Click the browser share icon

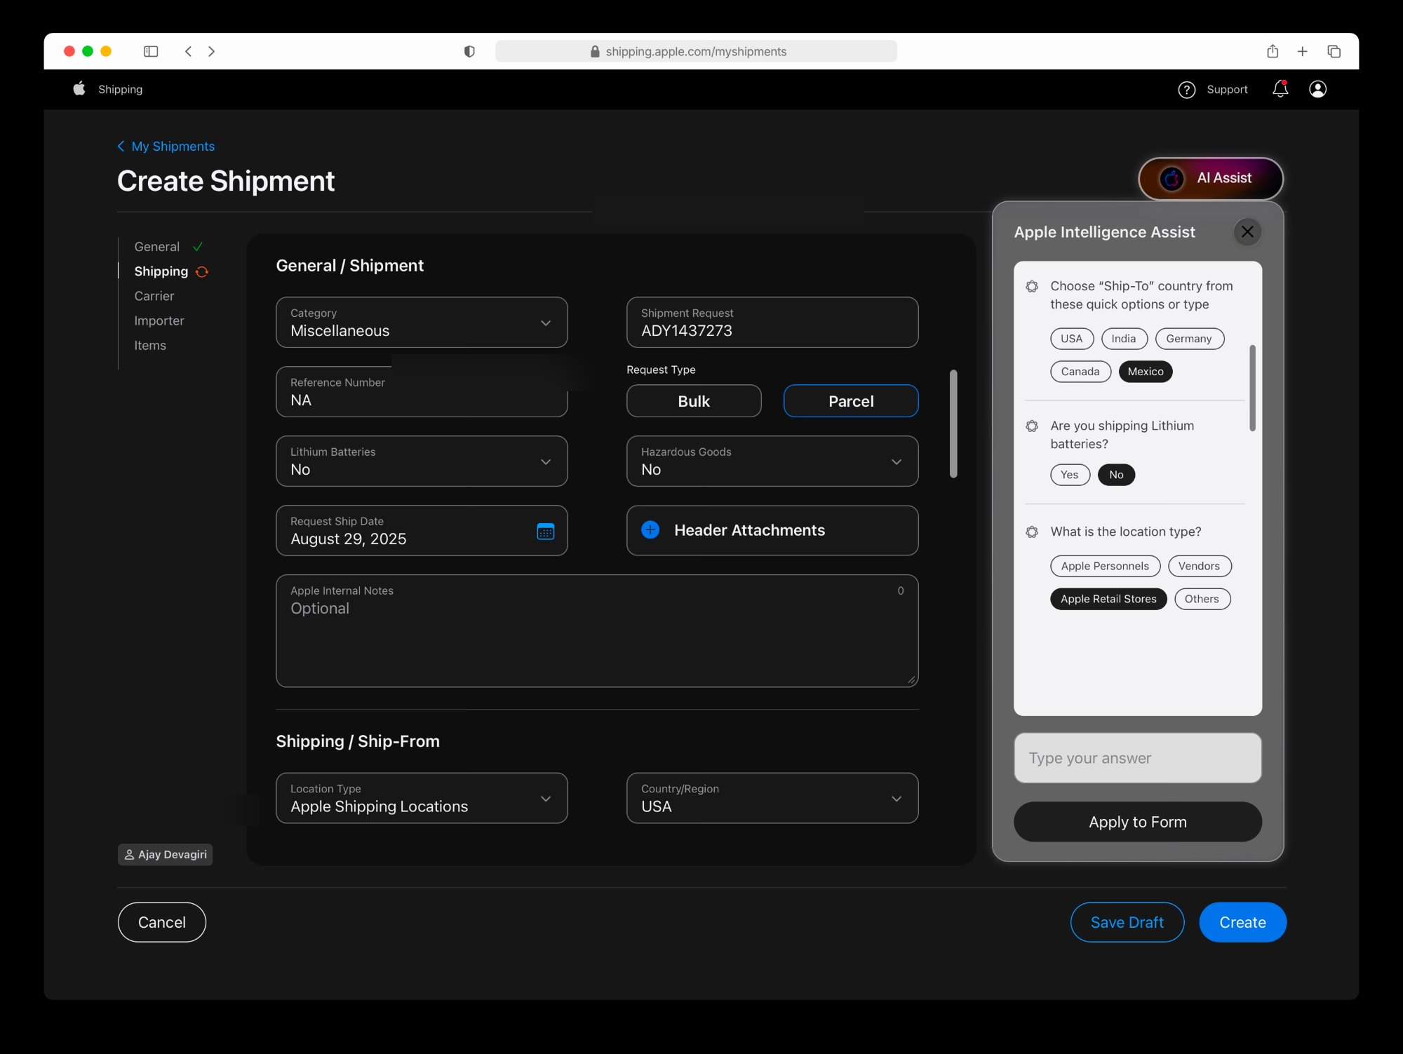(x=1271, y=51)
